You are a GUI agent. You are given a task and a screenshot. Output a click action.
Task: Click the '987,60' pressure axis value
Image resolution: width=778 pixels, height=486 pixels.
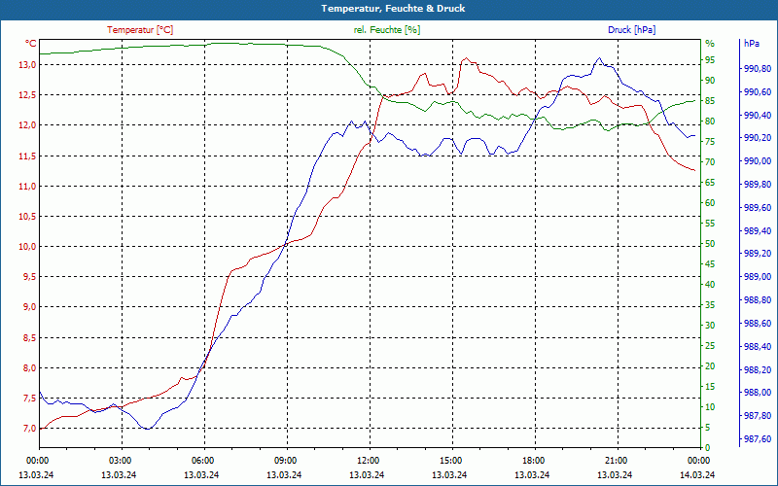[x=758, y=439]
